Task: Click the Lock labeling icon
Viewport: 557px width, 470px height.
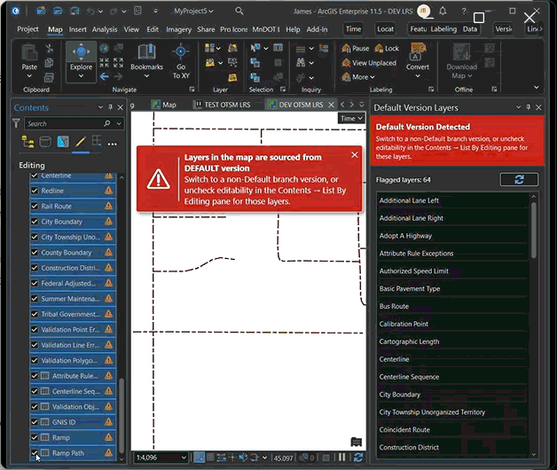Action: (x=379, y=48)
